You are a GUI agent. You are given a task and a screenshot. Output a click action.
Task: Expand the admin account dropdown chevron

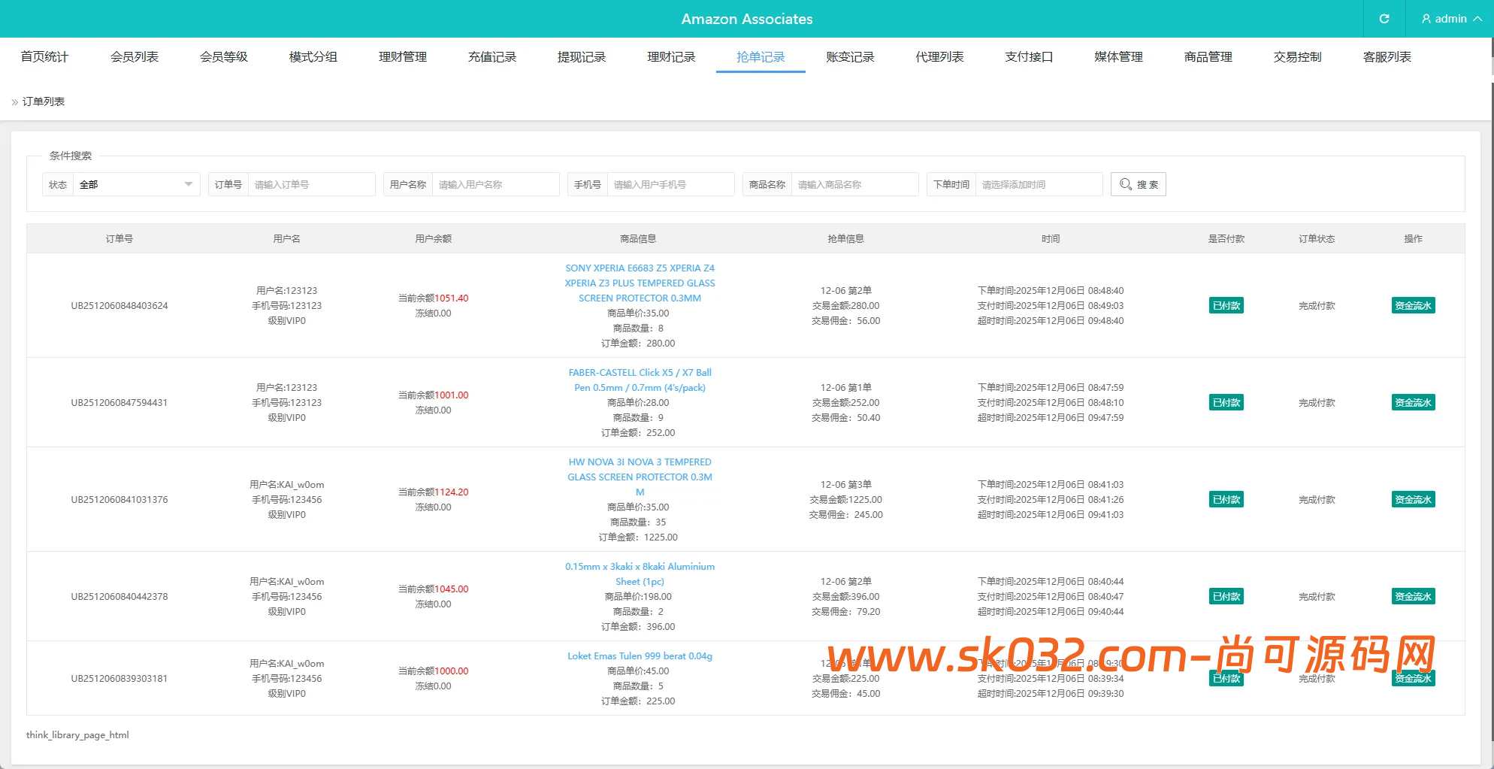[1476, 18]
